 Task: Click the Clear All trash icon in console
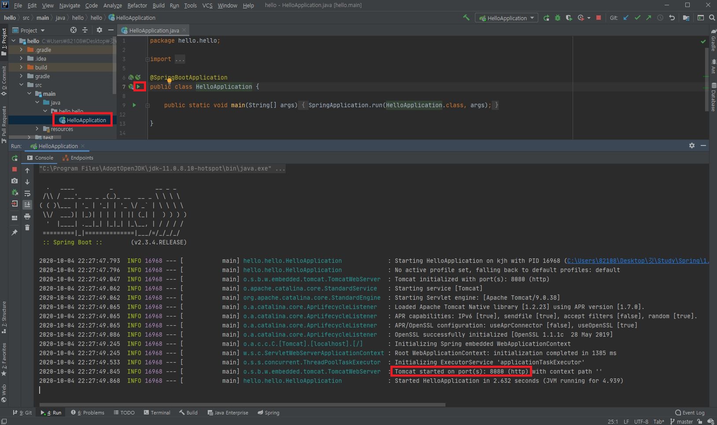point(27,227)
